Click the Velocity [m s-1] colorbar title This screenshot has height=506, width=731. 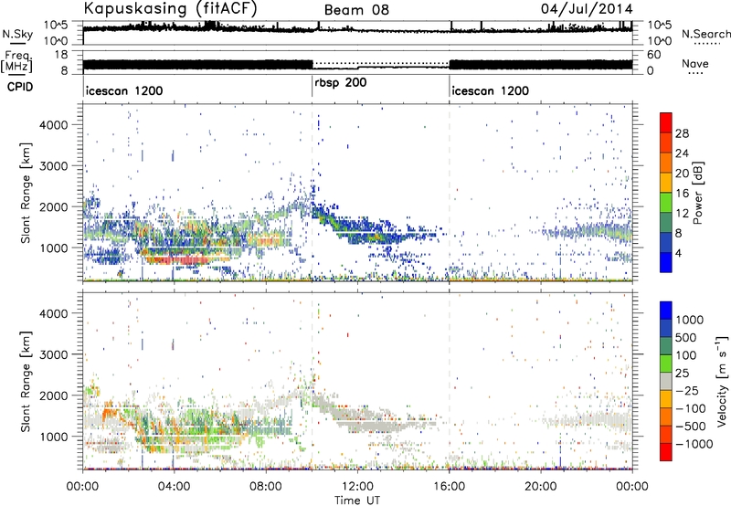tap(722, 381)
